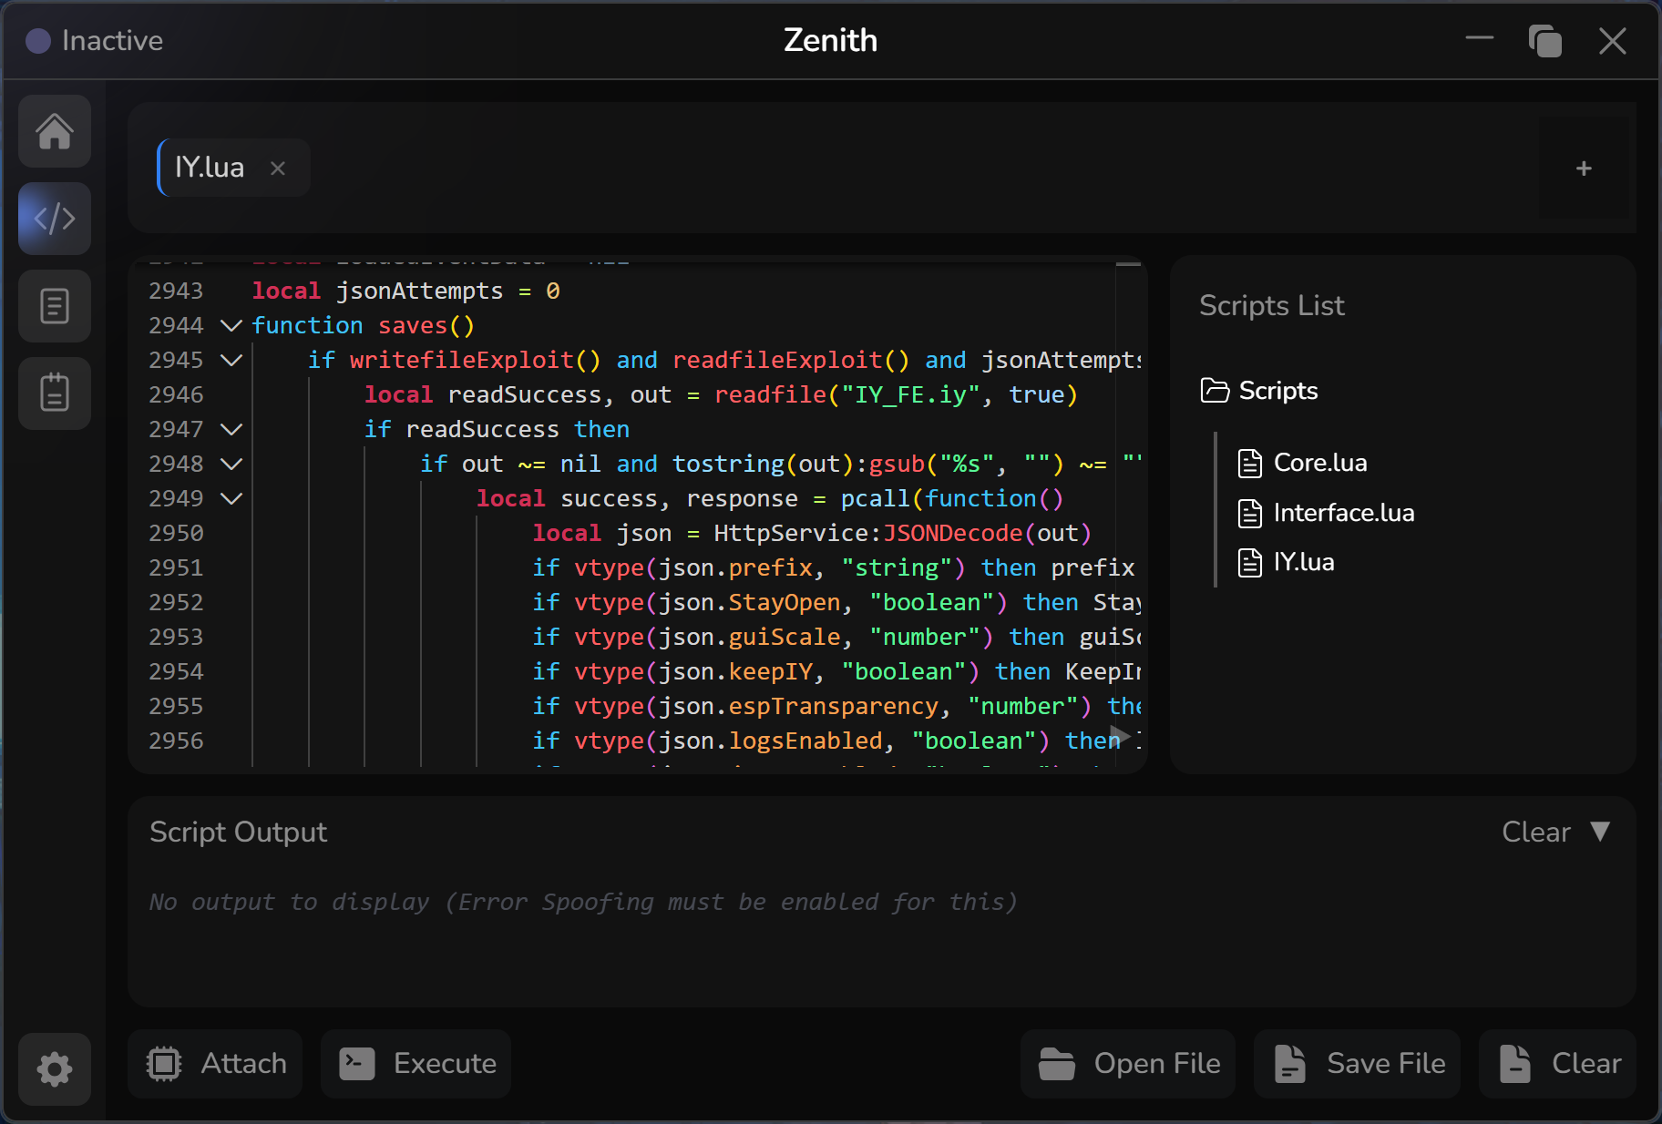Click the "IY_FE.iy" string in code
Screen dimensions: 1662x1124
tap(910, 394)
